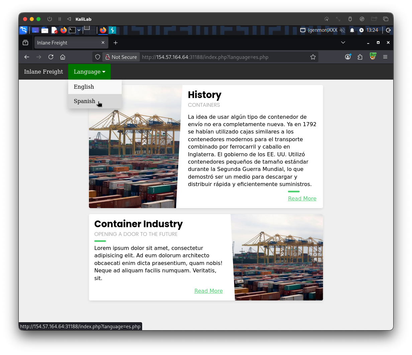Click the logout session icon
This screenshot has width=412, height=355.
pyautogui.click(x=388, y=30)
